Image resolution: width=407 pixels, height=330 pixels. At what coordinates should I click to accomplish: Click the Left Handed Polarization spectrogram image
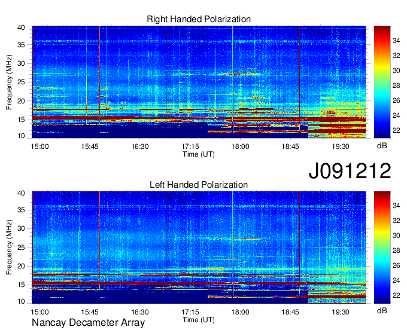[199, 247]
